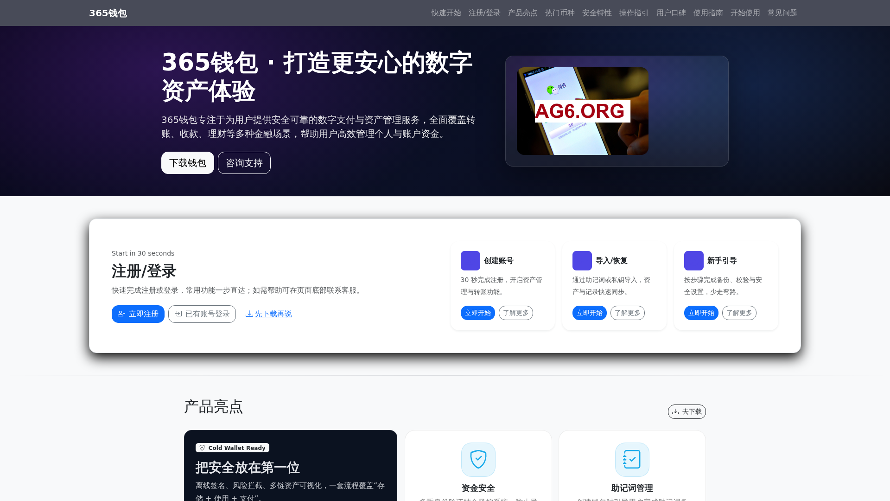Click the 365钱包 logo in header
Screen dimensions: 890x501
[108, 13]
